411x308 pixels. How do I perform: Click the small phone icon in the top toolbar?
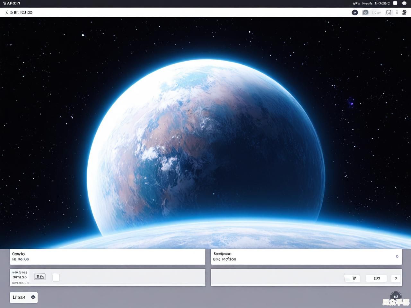(397, 13)
